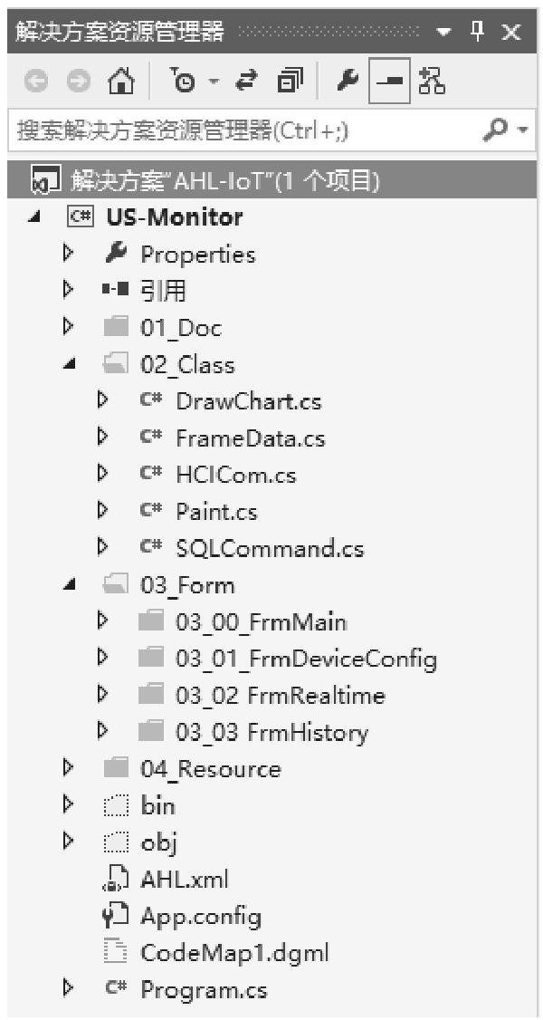
Task: Click the navigate Back arrow icon
Action: [35, 82]
